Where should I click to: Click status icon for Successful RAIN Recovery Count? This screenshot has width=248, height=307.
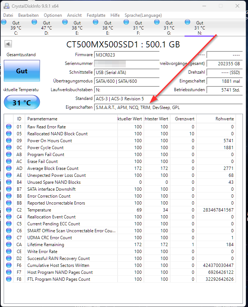point(9,258)
